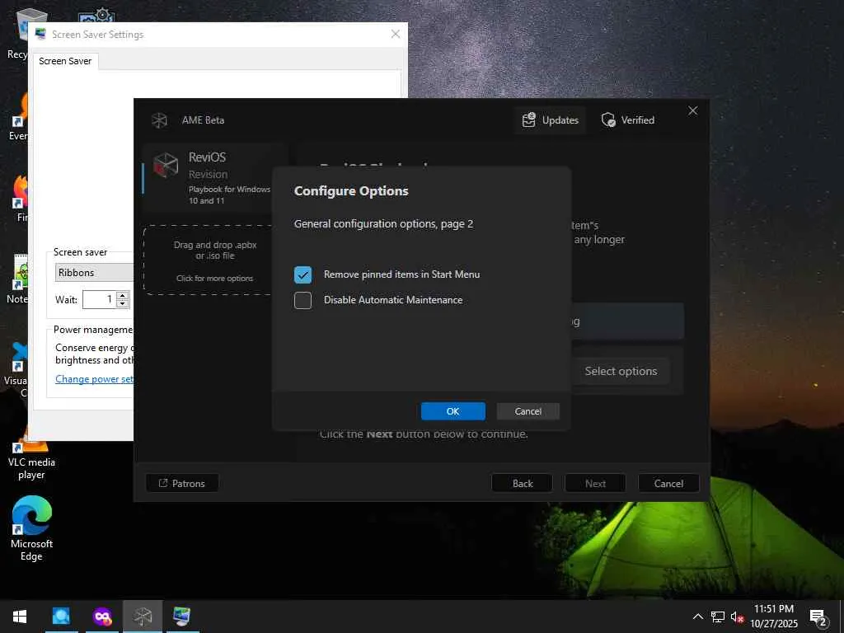This screenshot has height=633, width=844.
Task: Open the Updates panel in AME Beta
Action: pyautogui.click(x=550, y=120)
